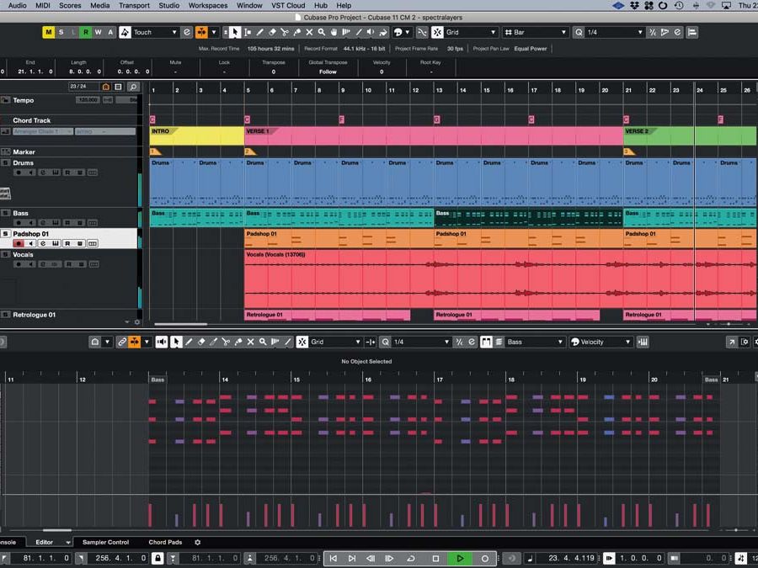This screenshot has width=758, height=568.
Task: Open Key Editor 1/4 quantize dropdown
Action: click(421, 342)
